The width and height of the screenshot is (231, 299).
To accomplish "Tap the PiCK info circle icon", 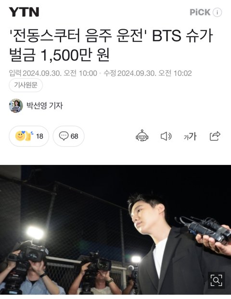I will point(217,12).
